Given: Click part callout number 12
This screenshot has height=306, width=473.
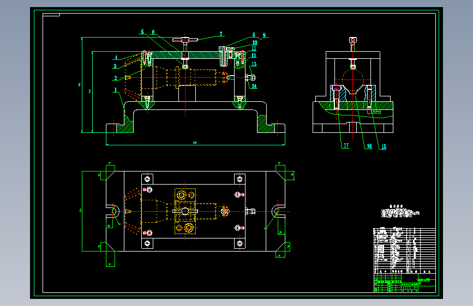Looking at the screenshot, I should click(254, 56).
